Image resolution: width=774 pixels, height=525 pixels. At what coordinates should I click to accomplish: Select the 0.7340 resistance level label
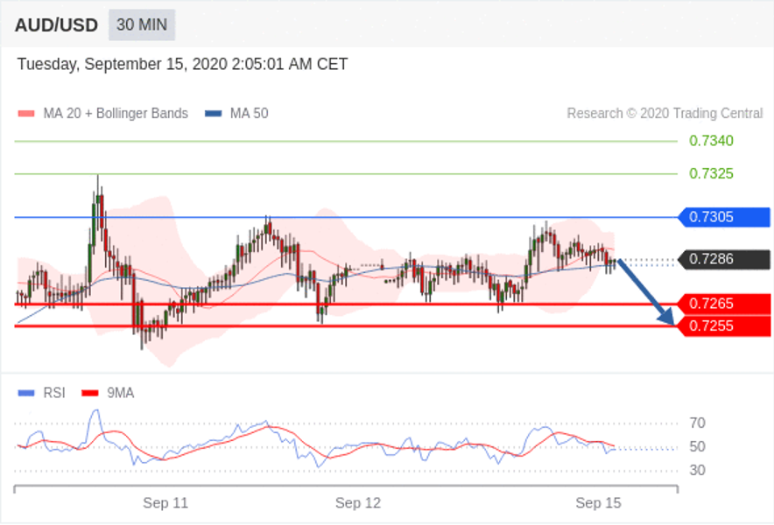click(x=711, y=141)
